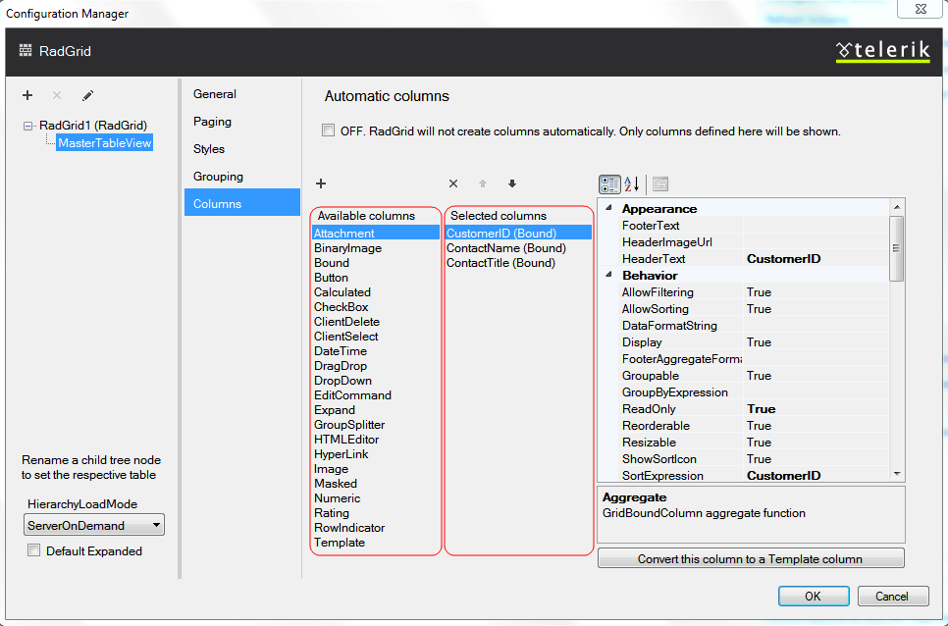
Task: Toggle the Default Expanded checkbox
Action: click(33, 550)
